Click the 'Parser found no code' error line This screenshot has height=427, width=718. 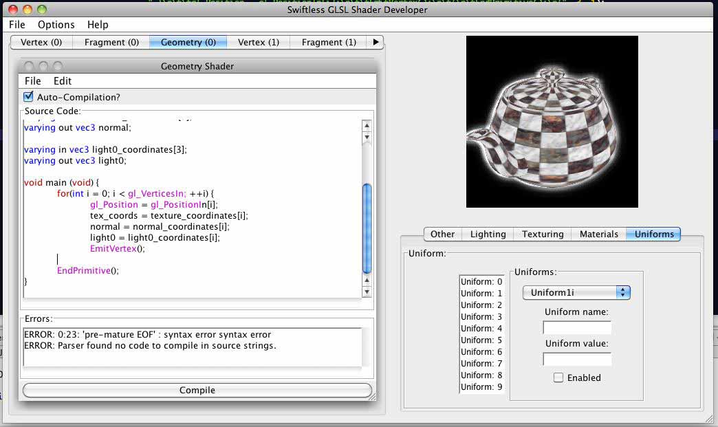coord(150,346)
